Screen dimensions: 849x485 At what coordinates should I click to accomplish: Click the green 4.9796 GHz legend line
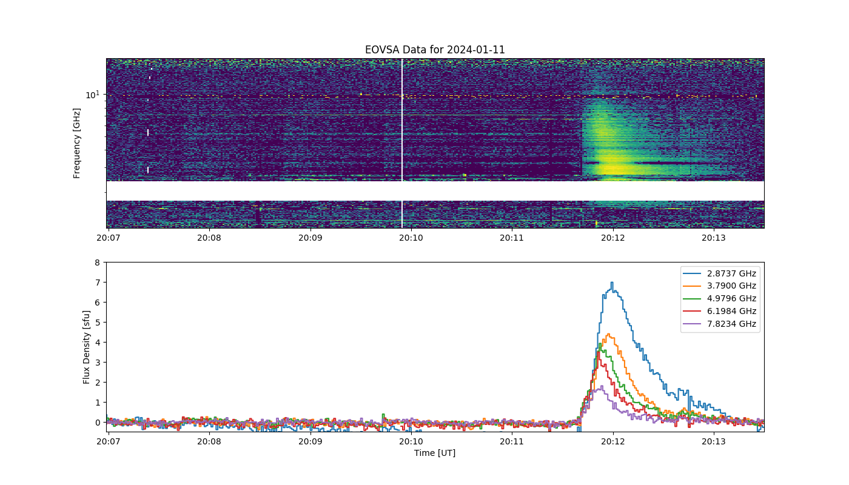click(x=696, y=299)
